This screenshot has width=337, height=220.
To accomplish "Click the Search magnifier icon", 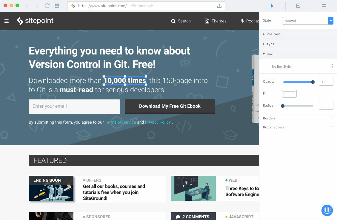I will coord(173,21).
